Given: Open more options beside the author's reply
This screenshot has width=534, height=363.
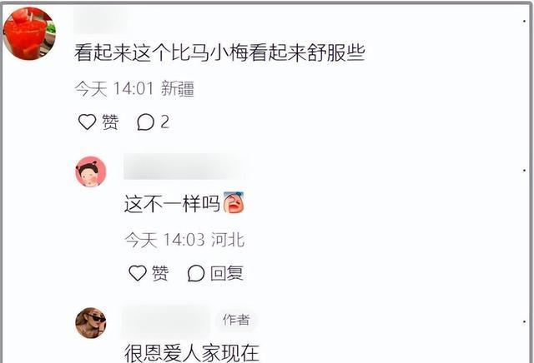Looking at the screenshot, I should click(524, 321).
